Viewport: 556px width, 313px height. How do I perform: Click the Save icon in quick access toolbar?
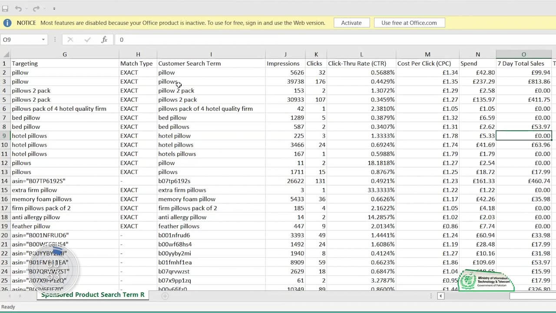tap(5, 8)
